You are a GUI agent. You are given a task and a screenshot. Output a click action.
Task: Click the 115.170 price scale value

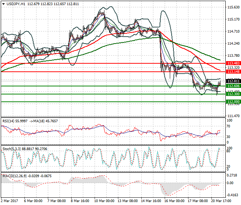click(x=233, y=19)
